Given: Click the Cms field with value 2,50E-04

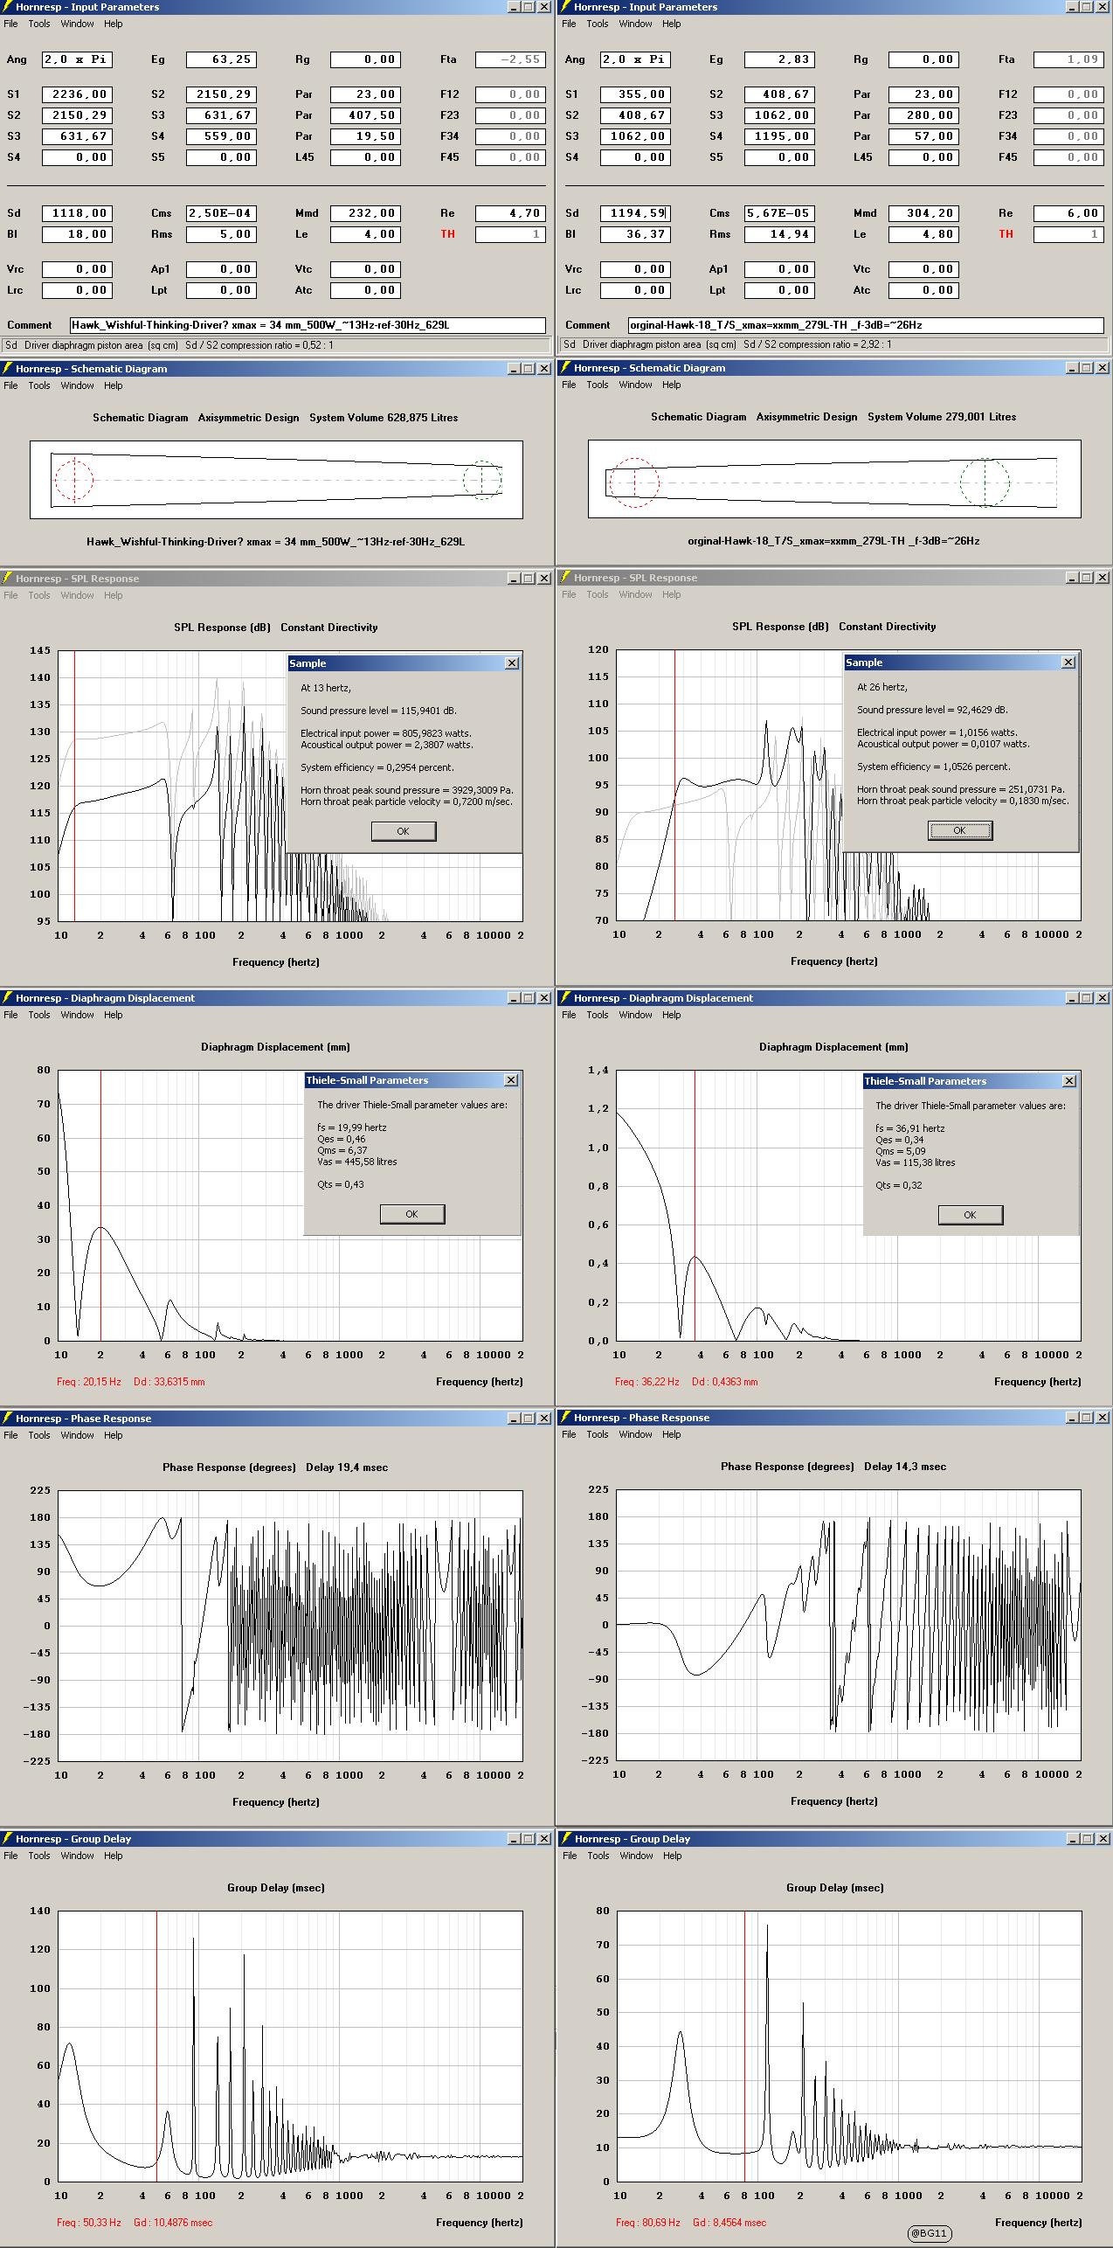Looking at the screenshot, I should (x=221, y=213).
